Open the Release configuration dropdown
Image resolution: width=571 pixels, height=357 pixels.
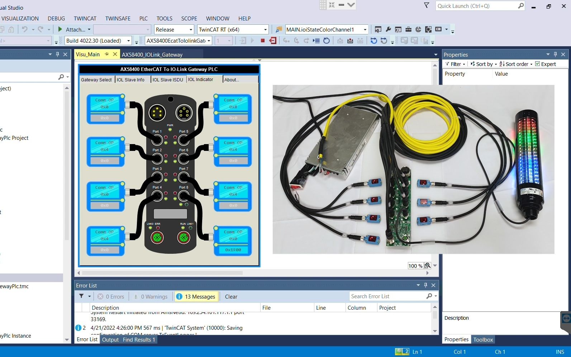[191, 29]
